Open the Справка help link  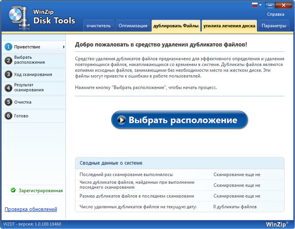click(x=276, y=14)
